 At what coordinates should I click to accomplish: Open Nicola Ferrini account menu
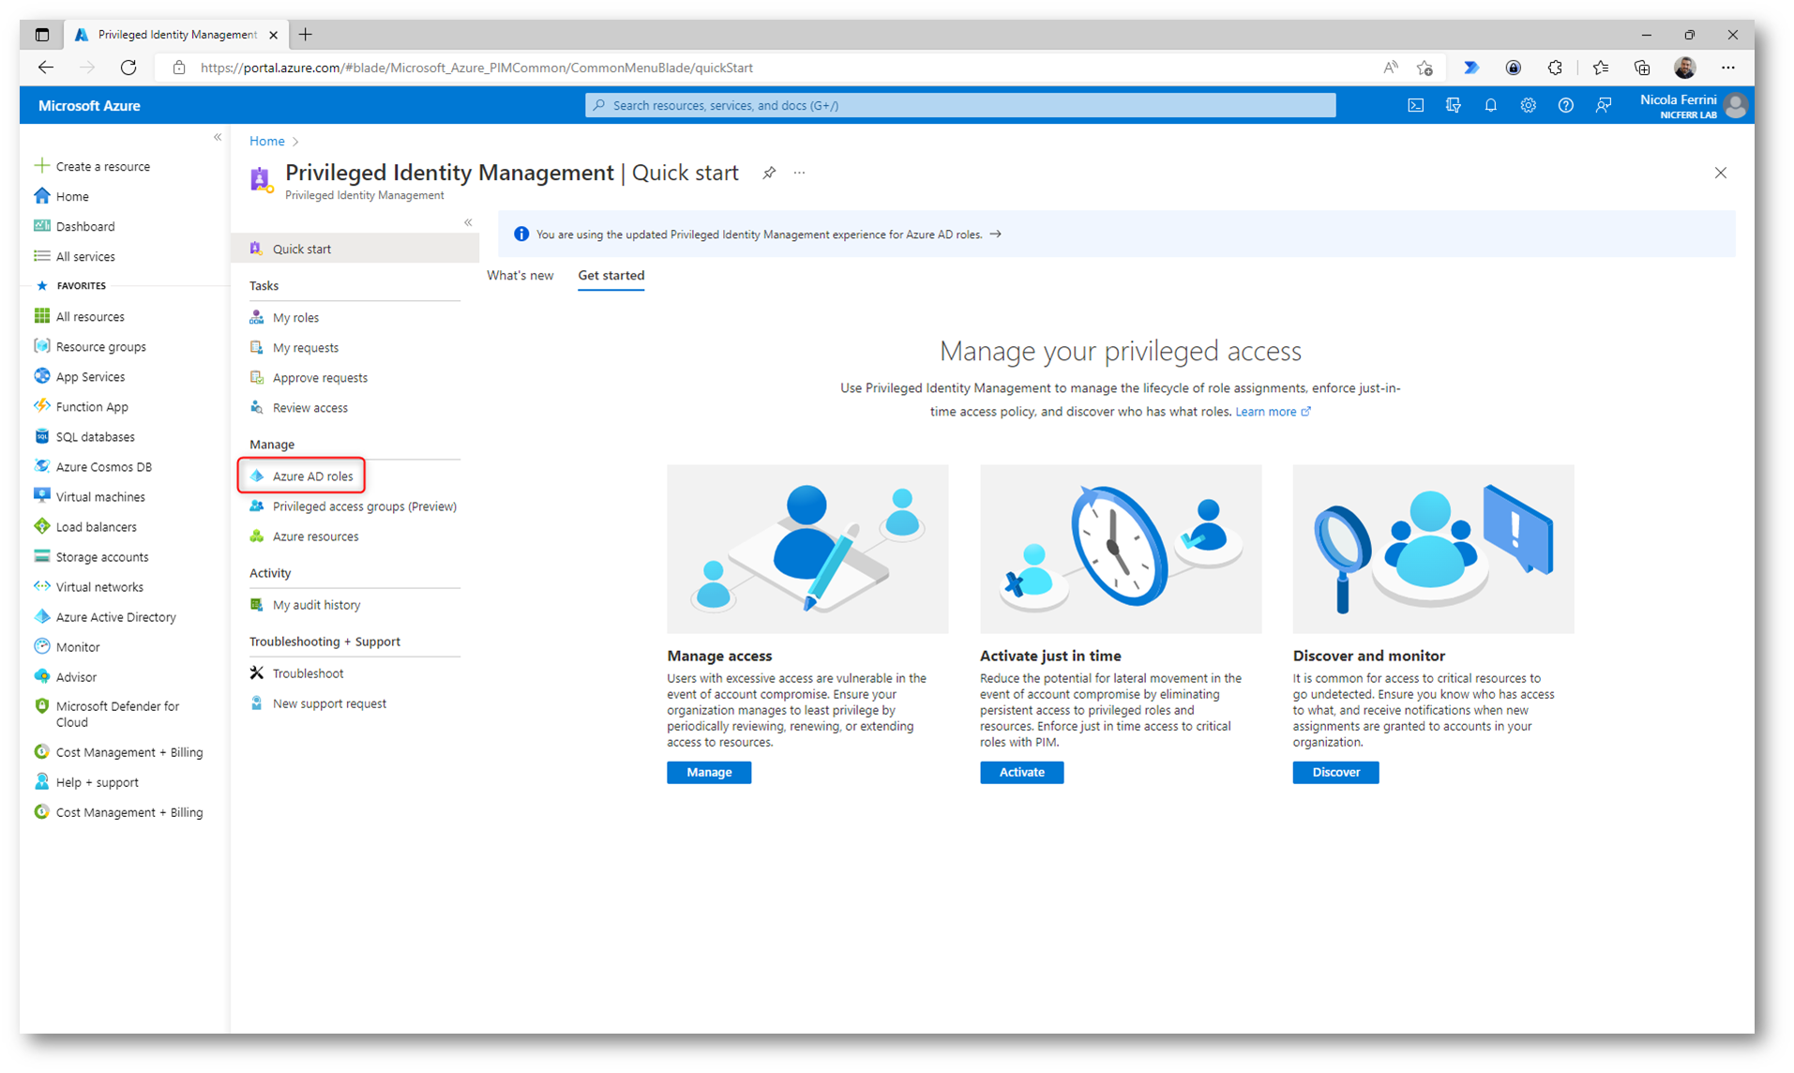click(x=1694, y=105)
